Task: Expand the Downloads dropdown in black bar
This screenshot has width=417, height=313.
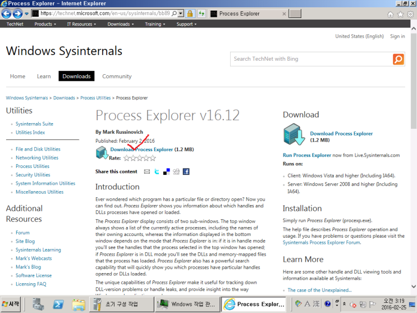Action: pos(121,24)
